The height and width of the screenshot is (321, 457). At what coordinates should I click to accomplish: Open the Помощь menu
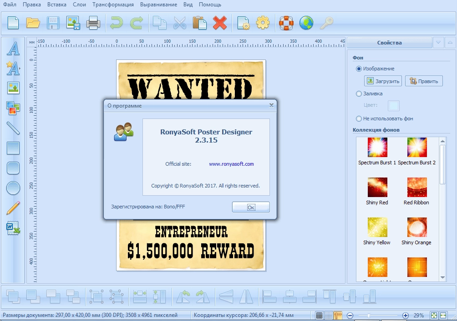point(210,5)
